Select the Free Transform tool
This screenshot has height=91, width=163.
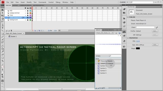point(3,16)
